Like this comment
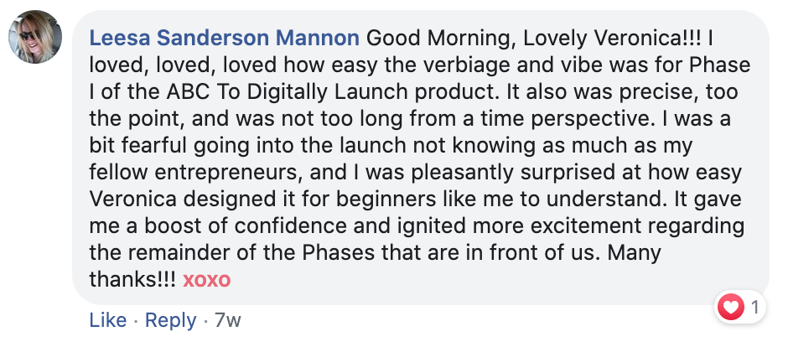 (x=108, y=320)
